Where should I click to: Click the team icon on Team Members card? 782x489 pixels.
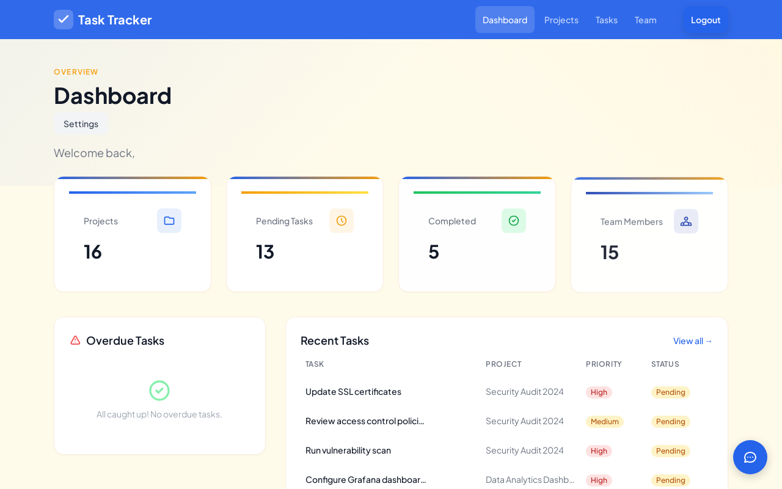(686, 221)
